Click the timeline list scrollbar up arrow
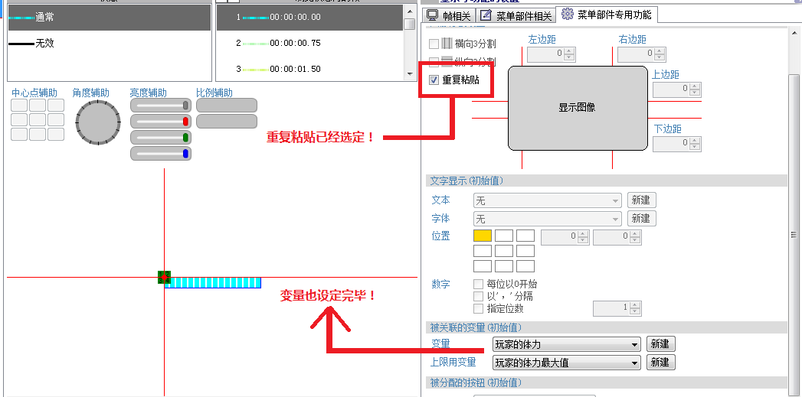The height and width of the screenshot is (397, 802). 409,10
